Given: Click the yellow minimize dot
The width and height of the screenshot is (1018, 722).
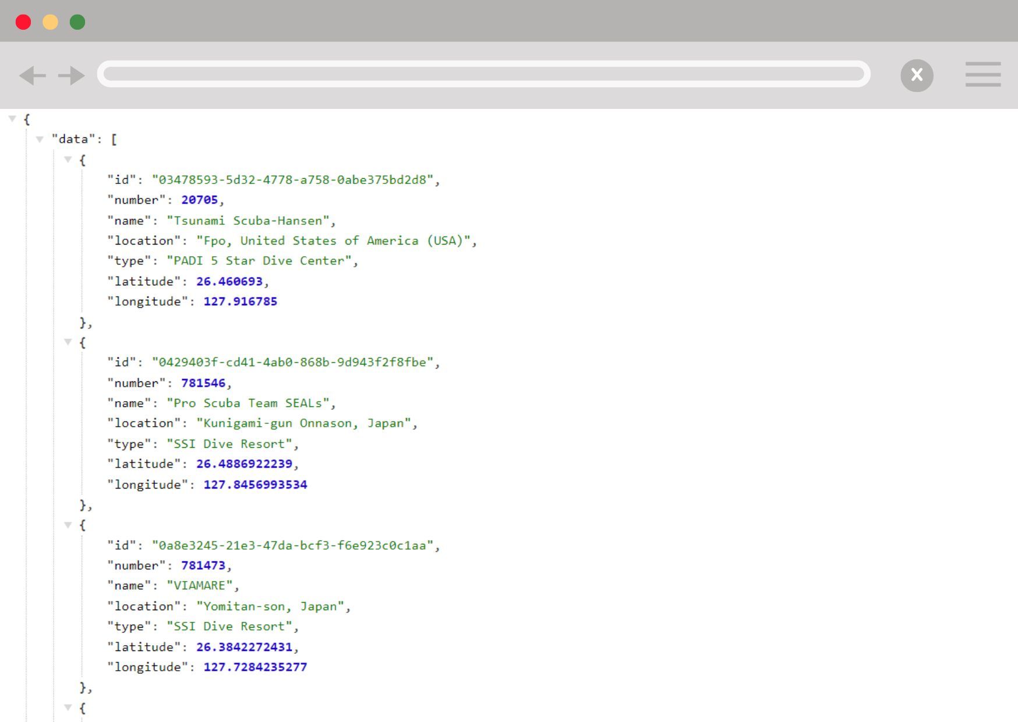Looking at the screenshot, I should click(x=51, y=22).
